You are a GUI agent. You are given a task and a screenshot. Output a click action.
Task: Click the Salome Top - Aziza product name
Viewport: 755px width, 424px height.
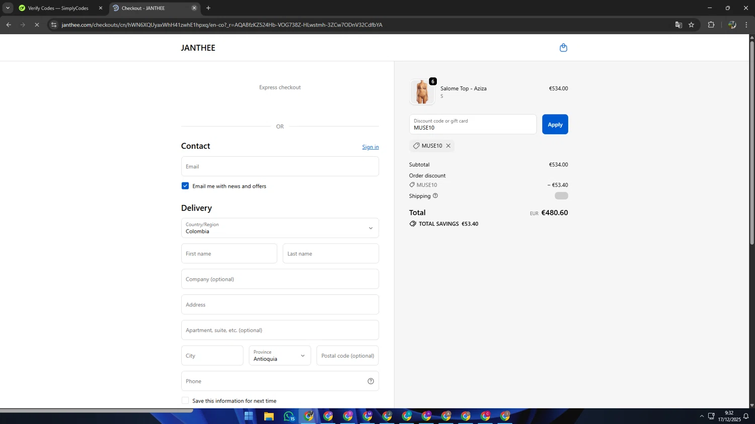pyautogui.click(x=464, y=88)
